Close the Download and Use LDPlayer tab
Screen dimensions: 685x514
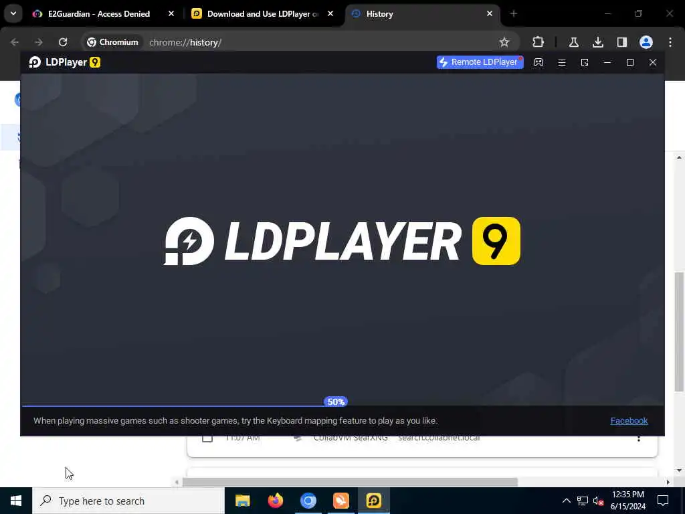[x=330, y=14]
